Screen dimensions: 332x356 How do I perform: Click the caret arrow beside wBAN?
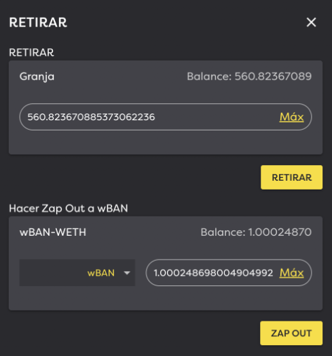pos(127,272)
